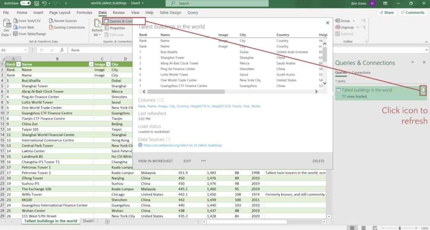Click zoom out minus in status bar
The height and width of the screenshot is (230, 430).
383,228
